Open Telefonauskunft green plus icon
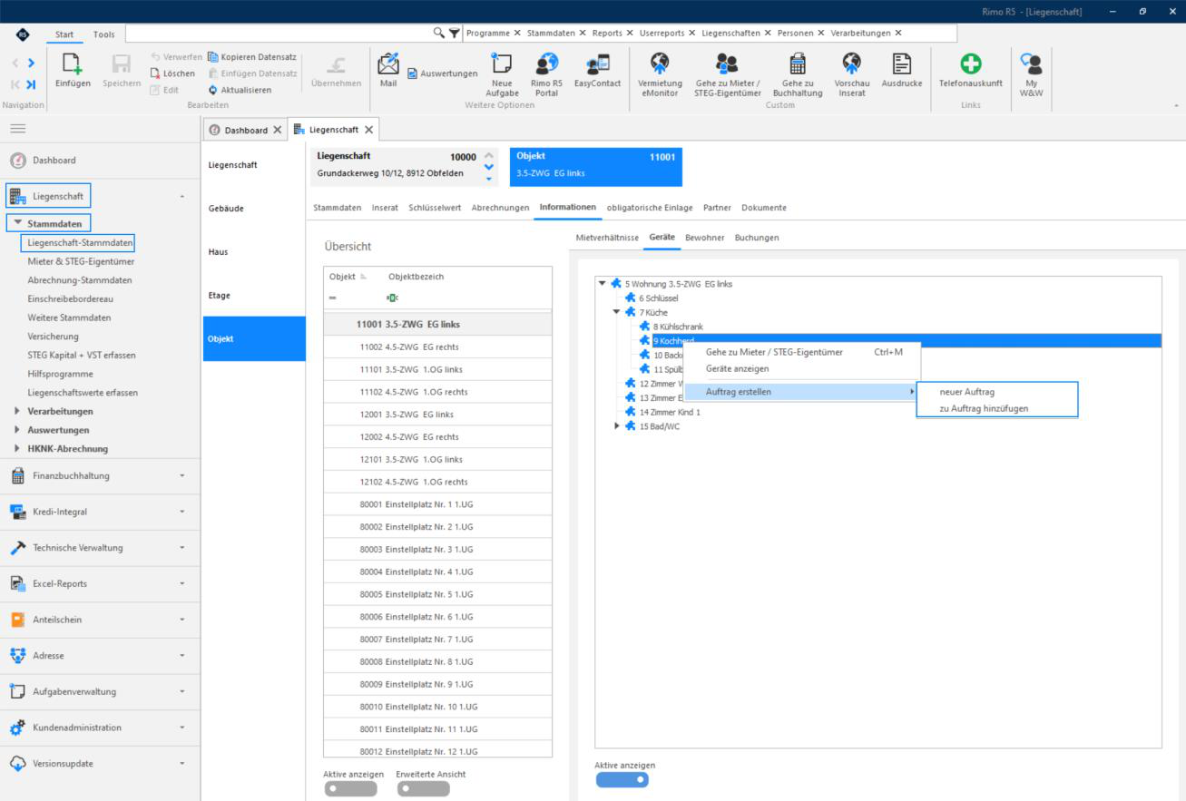Image resolution: width=1186 pixels, height=801 pixels. [x=971, y=63]
